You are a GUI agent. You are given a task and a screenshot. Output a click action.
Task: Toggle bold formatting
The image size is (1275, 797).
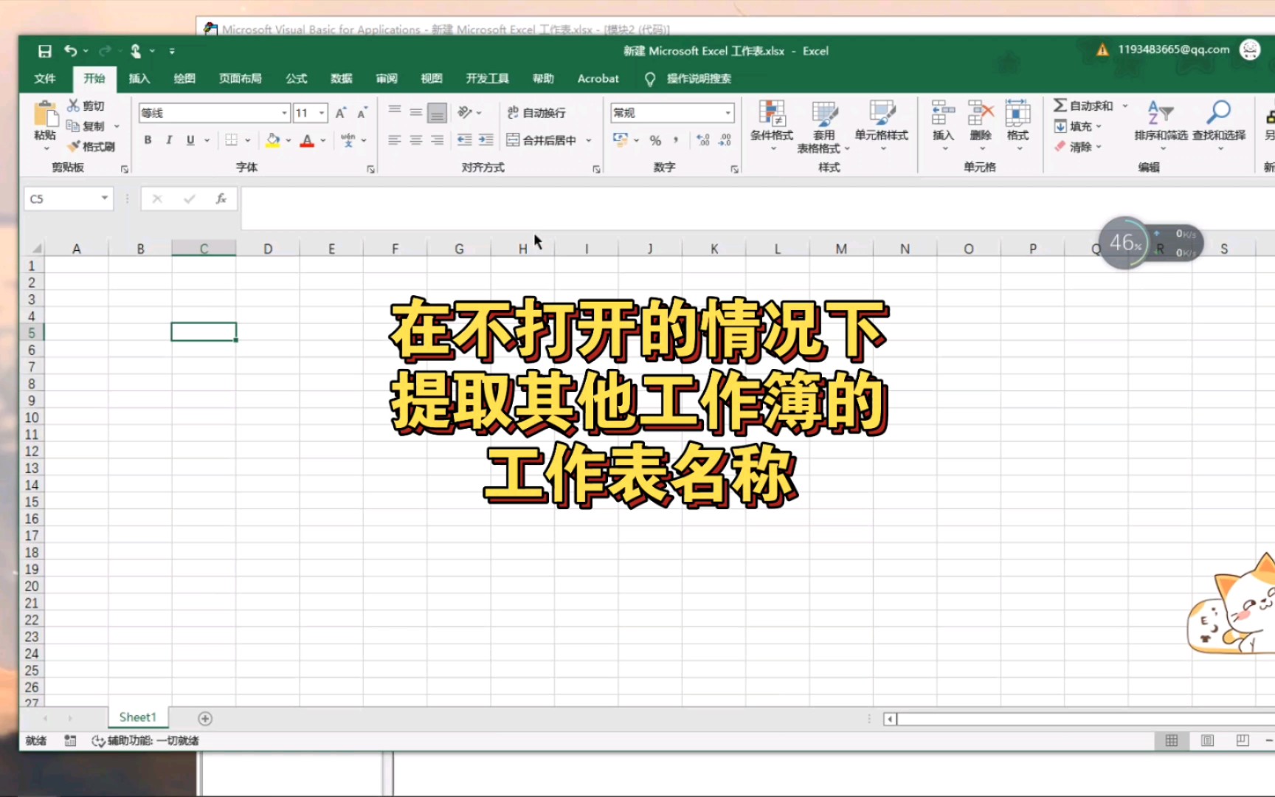[x=148, y=139]
